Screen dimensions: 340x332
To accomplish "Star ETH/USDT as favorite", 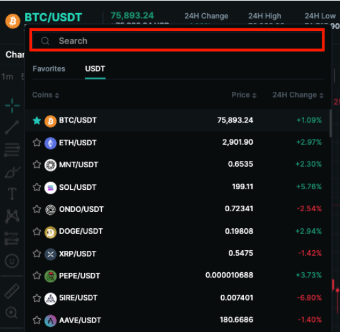I will click(37, 143).
